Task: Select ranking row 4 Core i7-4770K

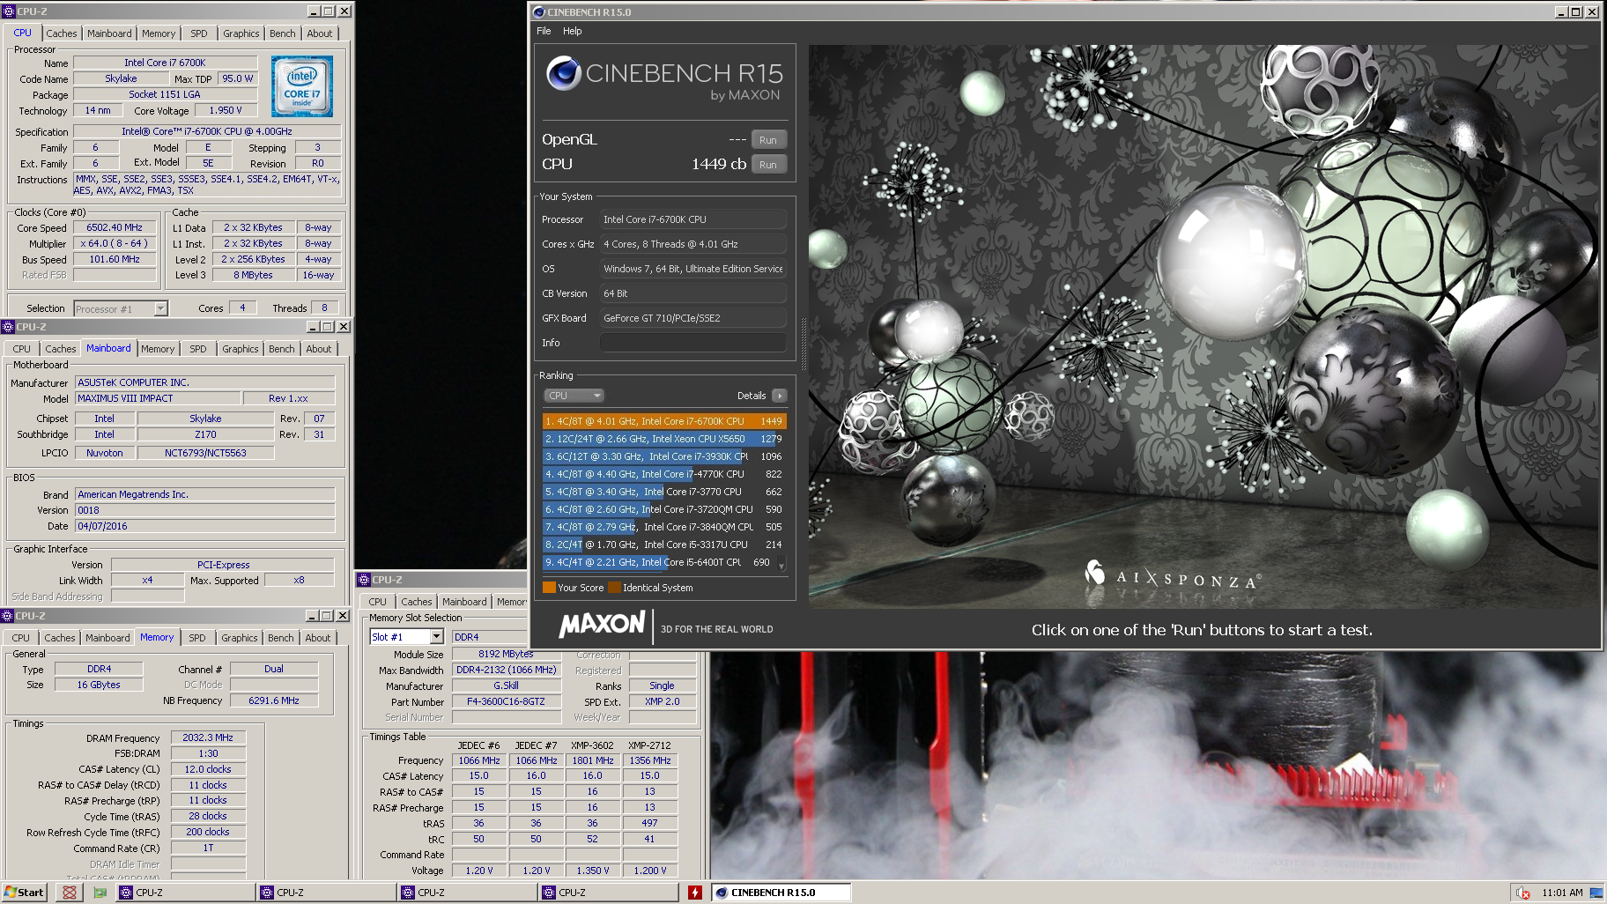Action: (x=664, y=474)
